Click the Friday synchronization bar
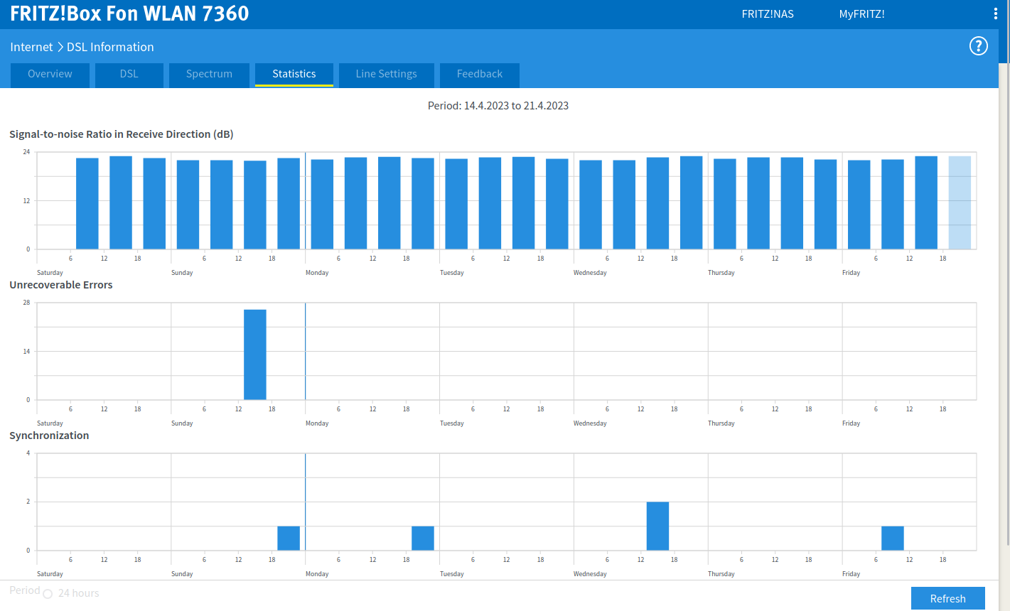1010x611 pixels. [892, 538]
